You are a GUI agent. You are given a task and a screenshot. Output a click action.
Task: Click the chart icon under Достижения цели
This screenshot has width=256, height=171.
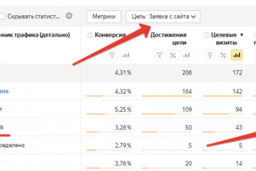coord(186,55)
